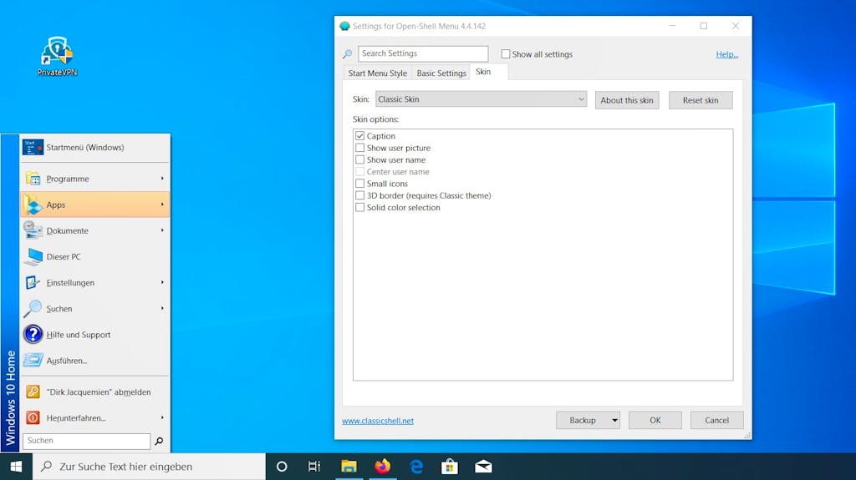Image resolution: width=856 pixels, height=480 pixels.
Task: Select "Dirk Jacquemien" abmelden entry
Action: (x=95, y=392)
